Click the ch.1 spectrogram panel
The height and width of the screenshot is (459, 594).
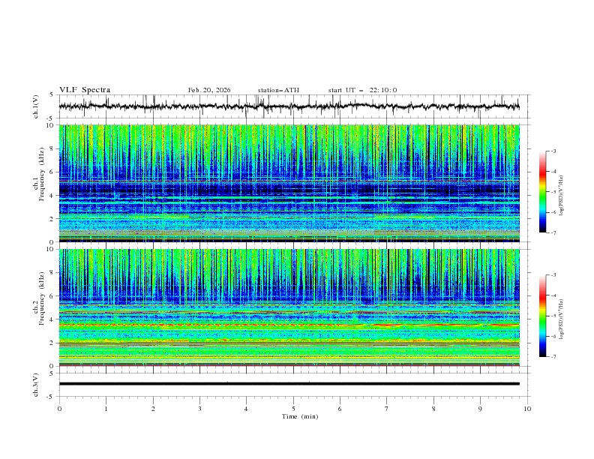(289, 183)
